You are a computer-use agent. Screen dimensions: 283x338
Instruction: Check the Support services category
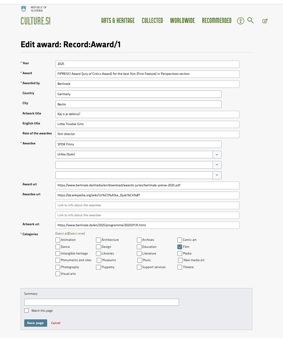139,267
